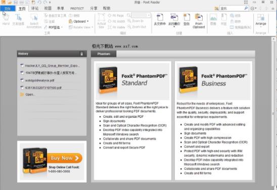
Task: Switch to the Form ribbon tab
Action: pyautogui.click(x=61, y=8)
